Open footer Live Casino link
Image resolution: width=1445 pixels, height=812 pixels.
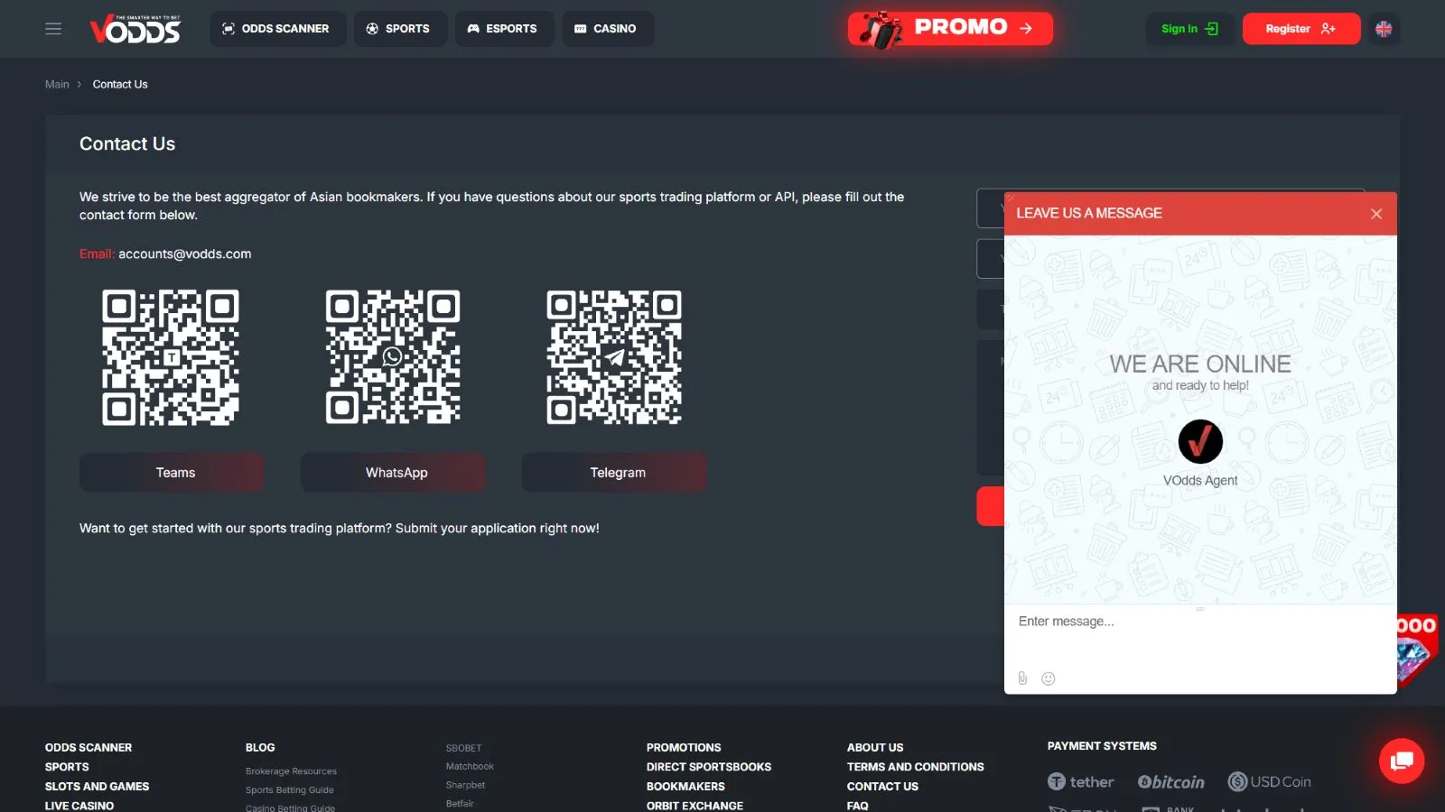tap(79, 806)
